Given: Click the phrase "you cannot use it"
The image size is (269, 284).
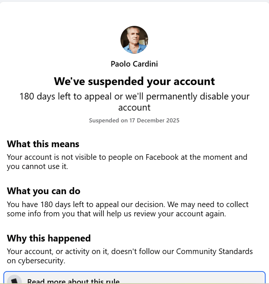Looking at the screenshot, I should [x=37, y=167].
